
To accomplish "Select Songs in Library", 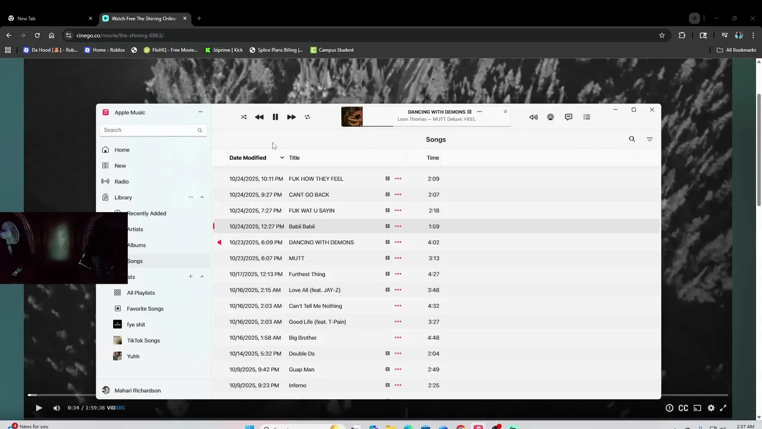I will 135,261.
